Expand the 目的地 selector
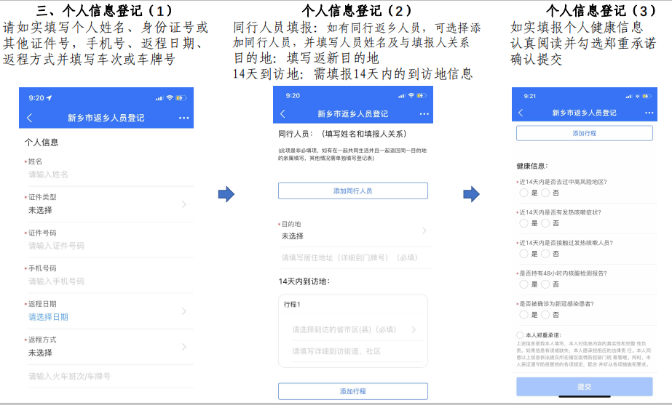The height and width of the screenshot is (405, 672). [x=353, y=230]
